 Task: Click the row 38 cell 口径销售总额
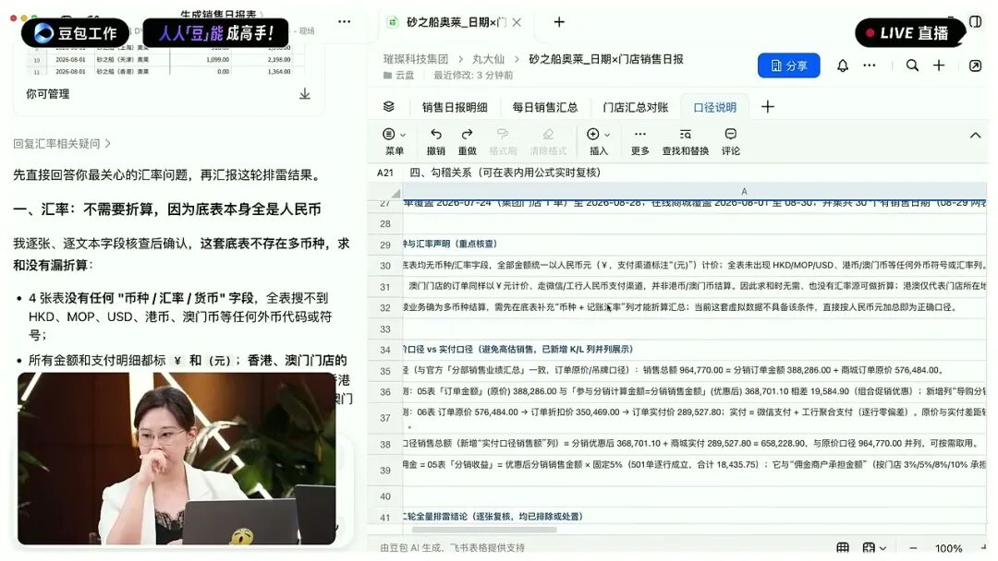695,444
